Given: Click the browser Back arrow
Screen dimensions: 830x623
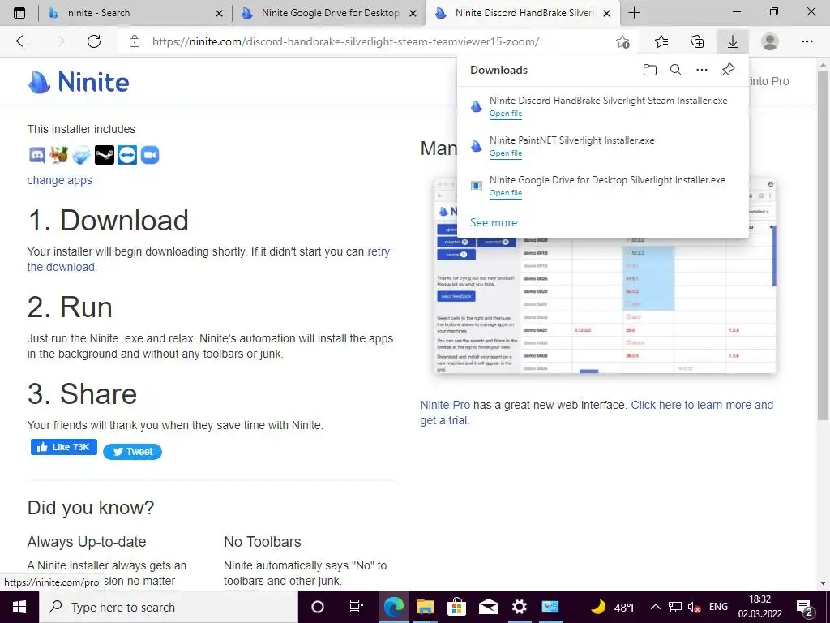Looking at the screenshot, I should tap(22, 41).
